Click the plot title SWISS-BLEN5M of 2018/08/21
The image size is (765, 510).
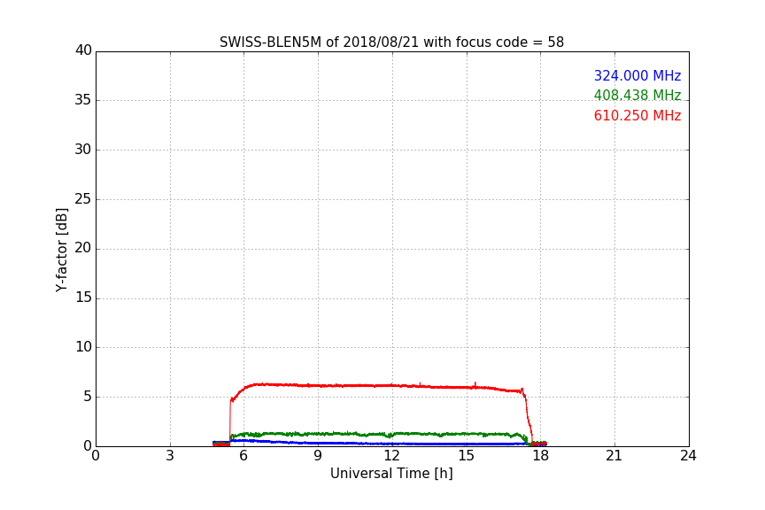391,42
